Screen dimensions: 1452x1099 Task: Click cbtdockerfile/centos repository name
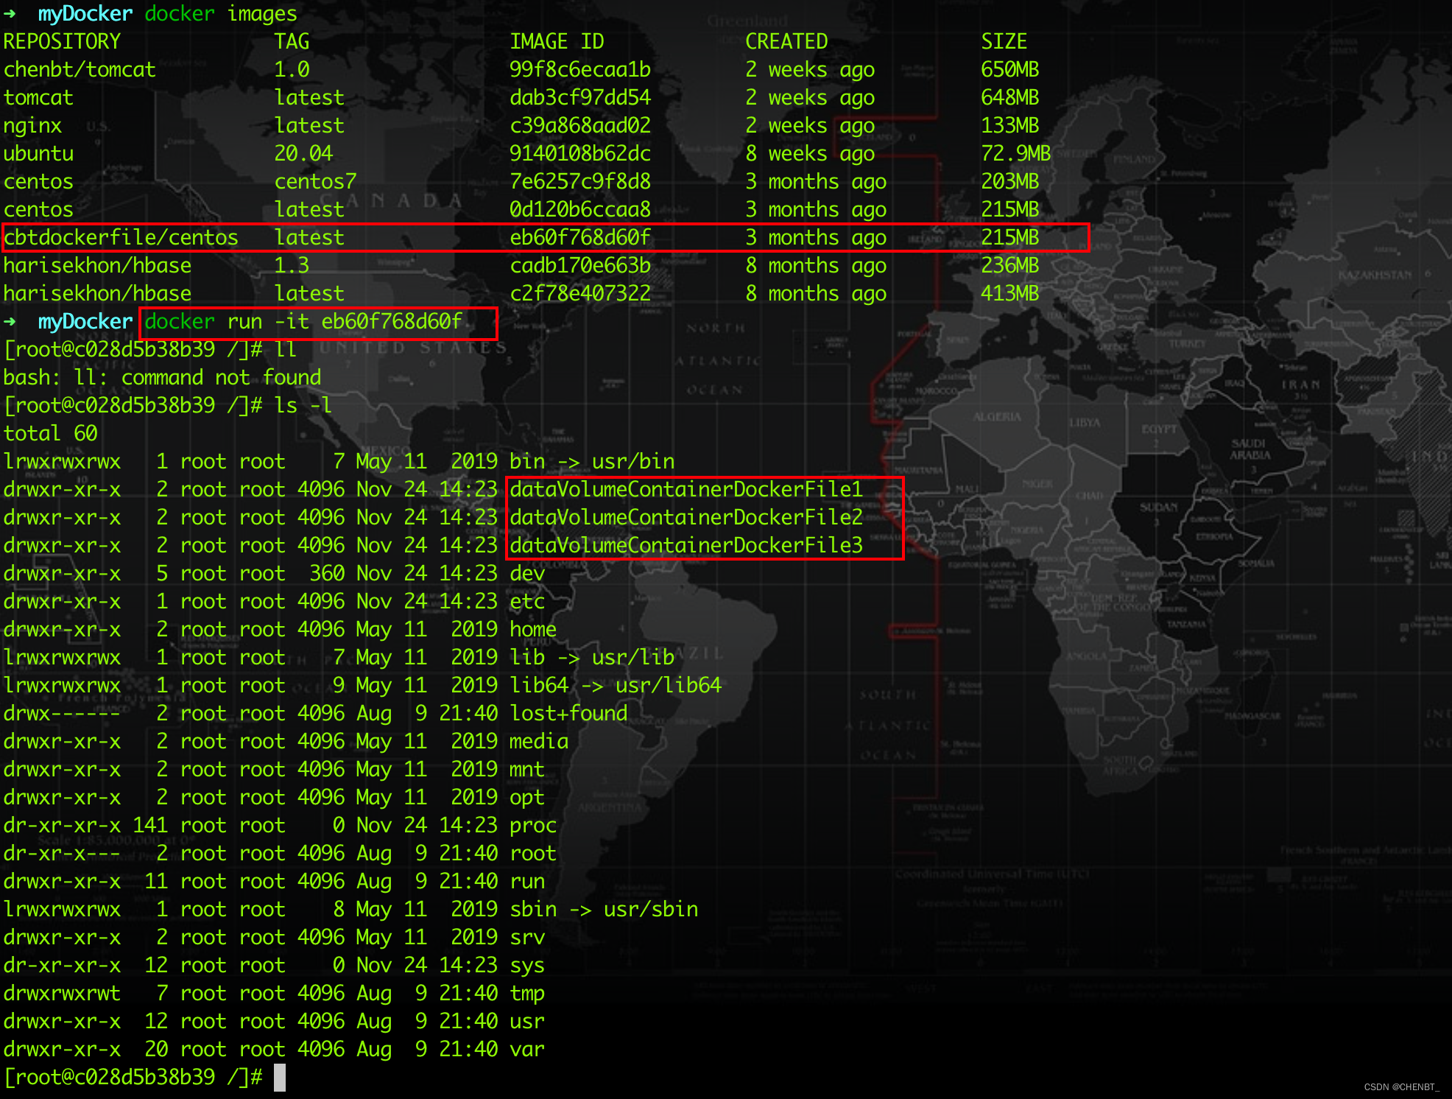pos(121,237)
